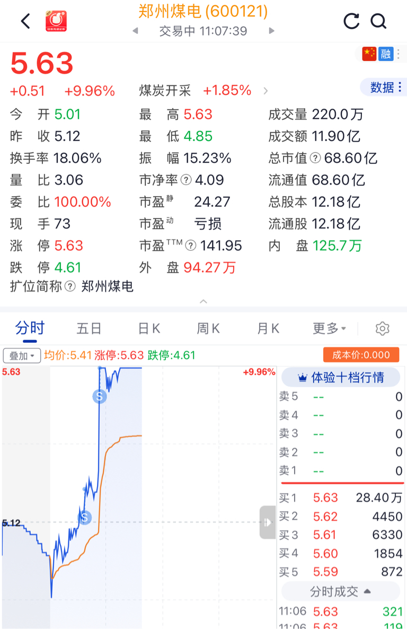
Task: Open the search magnifier icon
Action: [378, 21]
